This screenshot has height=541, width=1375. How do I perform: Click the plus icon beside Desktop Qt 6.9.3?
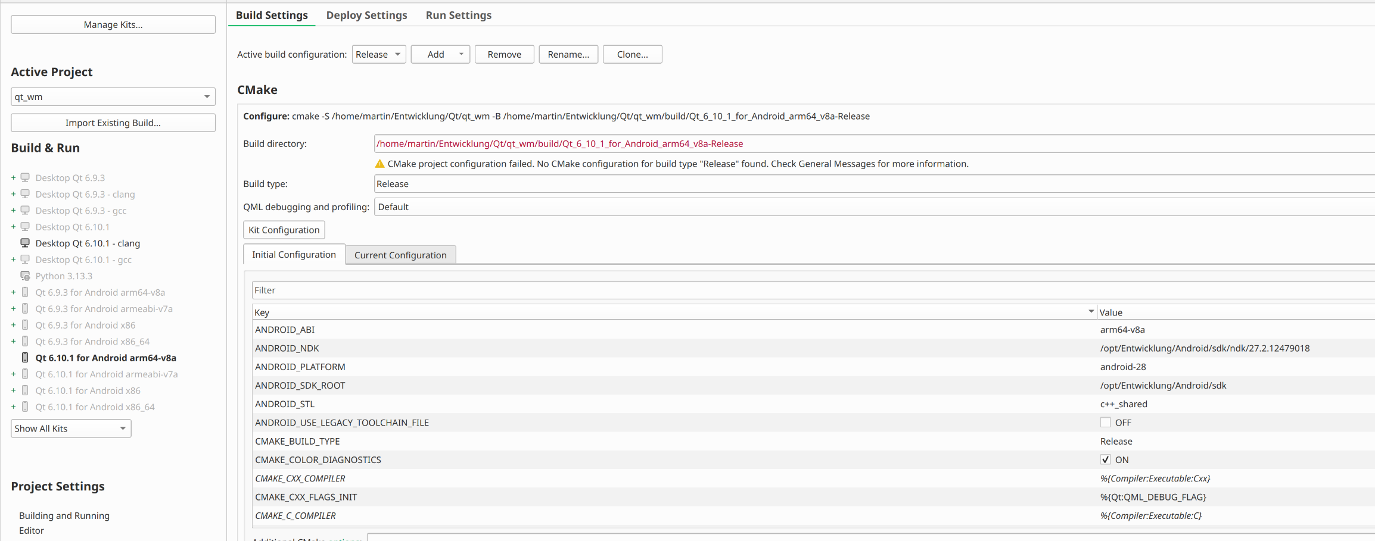click(13, 178)
